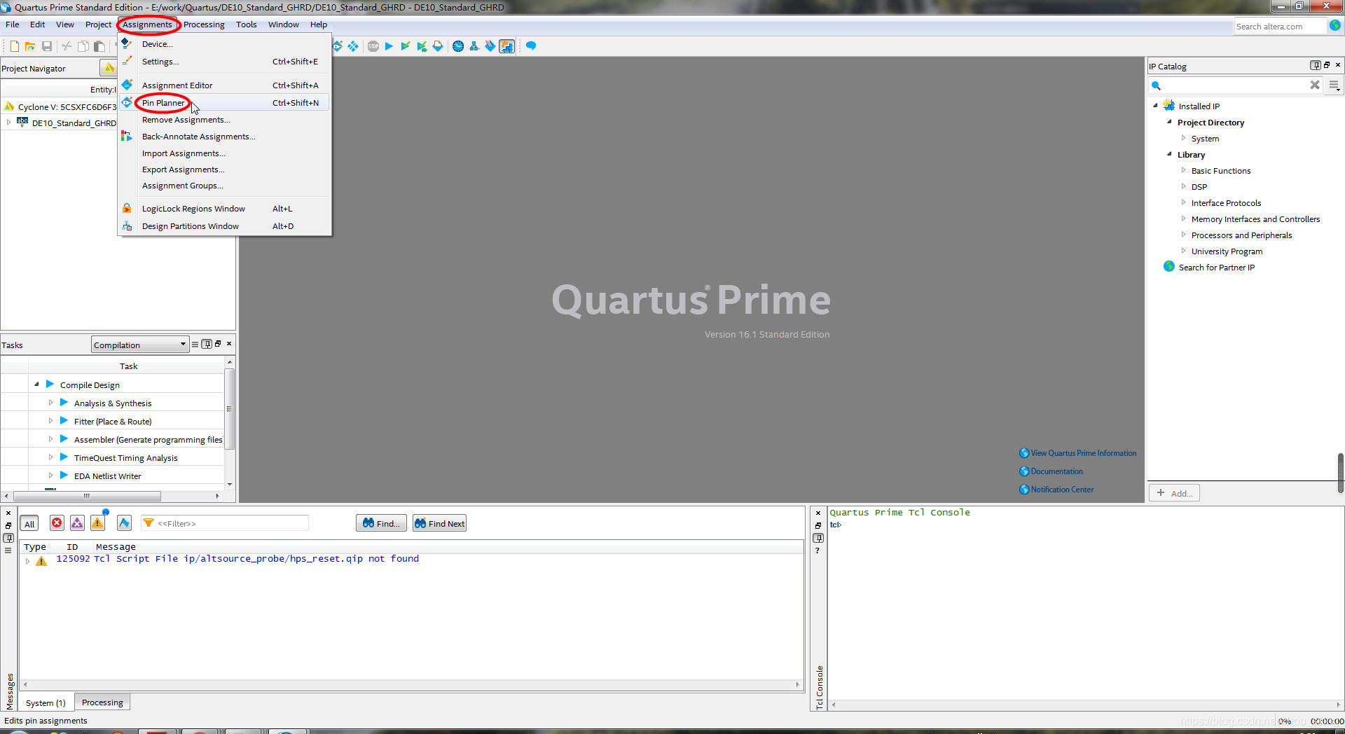Screen dimensions: 1345x734
Task: Toggle the warning messages filter
Action: 97,523
